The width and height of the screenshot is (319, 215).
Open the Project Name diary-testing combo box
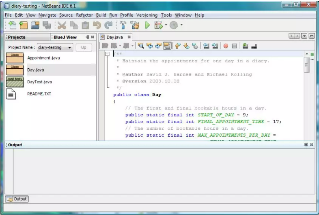(55, 47)
